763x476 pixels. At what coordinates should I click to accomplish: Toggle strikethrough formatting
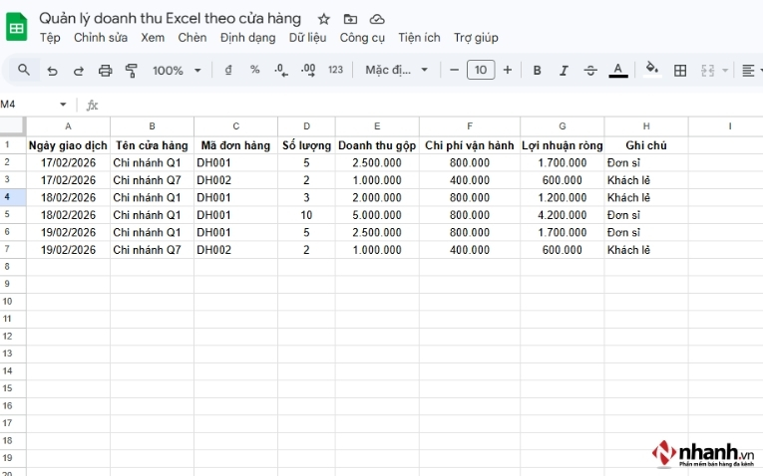click(590, 71)
